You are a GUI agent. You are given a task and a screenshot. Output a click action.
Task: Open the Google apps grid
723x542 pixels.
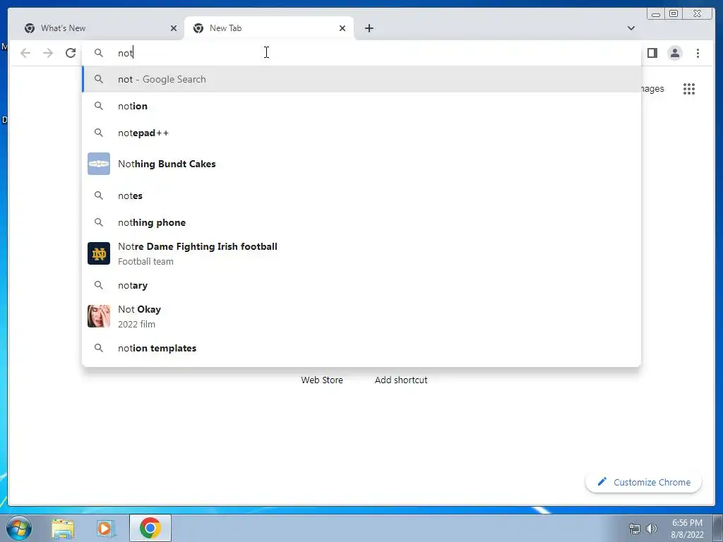pos(689,89)
